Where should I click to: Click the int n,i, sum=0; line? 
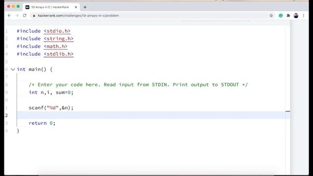[x=51, y=92]
